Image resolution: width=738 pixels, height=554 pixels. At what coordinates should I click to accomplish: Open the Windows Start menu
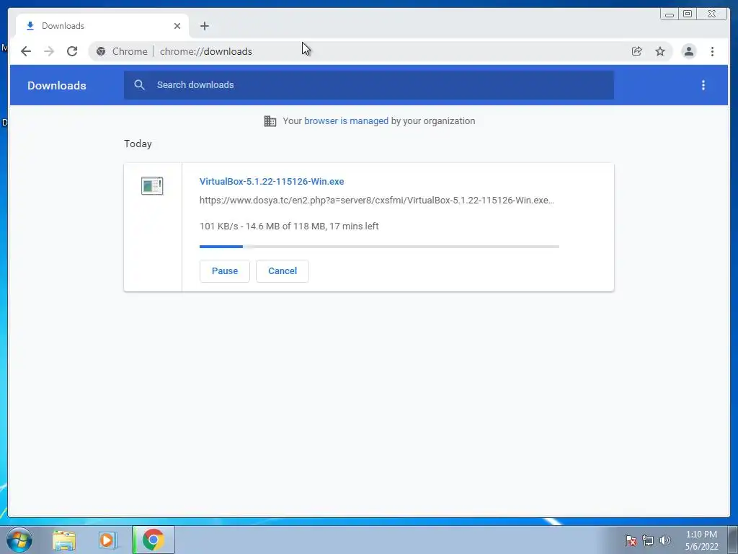pos(19,540)
